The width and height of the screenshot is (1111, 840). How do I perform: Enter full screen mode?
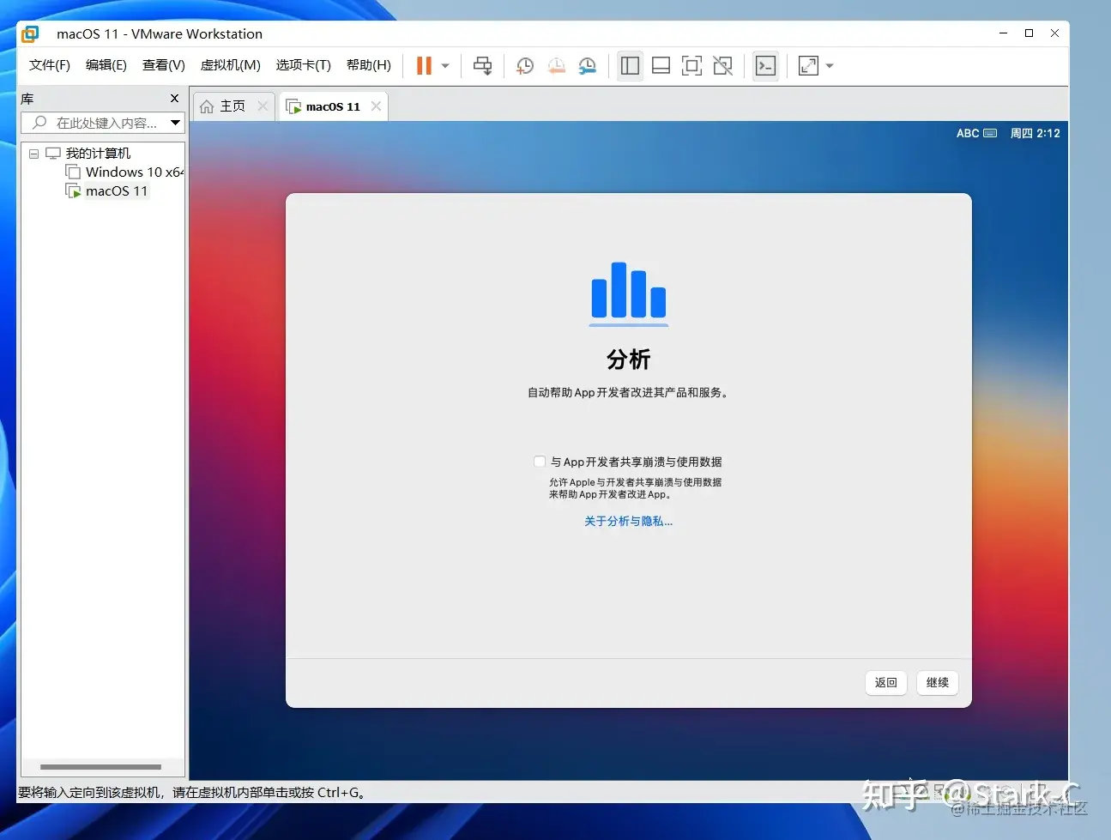[x=691, y=66]
